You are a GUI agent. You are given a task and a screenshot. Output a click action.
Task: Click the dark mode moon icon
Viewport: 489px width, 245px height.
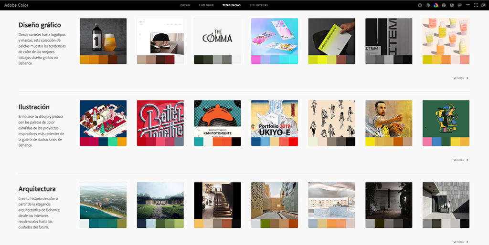pyautogui.click(x=428, y=5)
